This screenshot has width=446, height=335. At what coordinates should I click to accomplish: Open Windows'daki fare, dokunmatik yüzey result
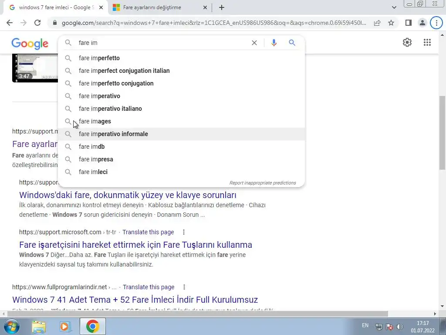[x=128, y=195]
